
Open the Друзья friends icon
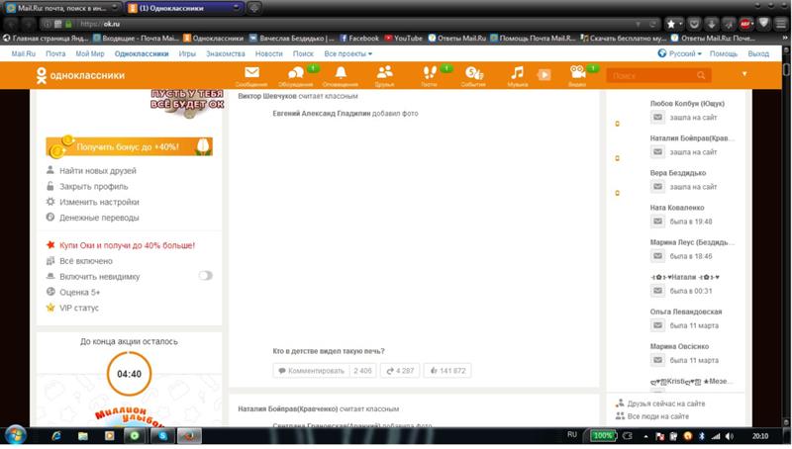384,73
